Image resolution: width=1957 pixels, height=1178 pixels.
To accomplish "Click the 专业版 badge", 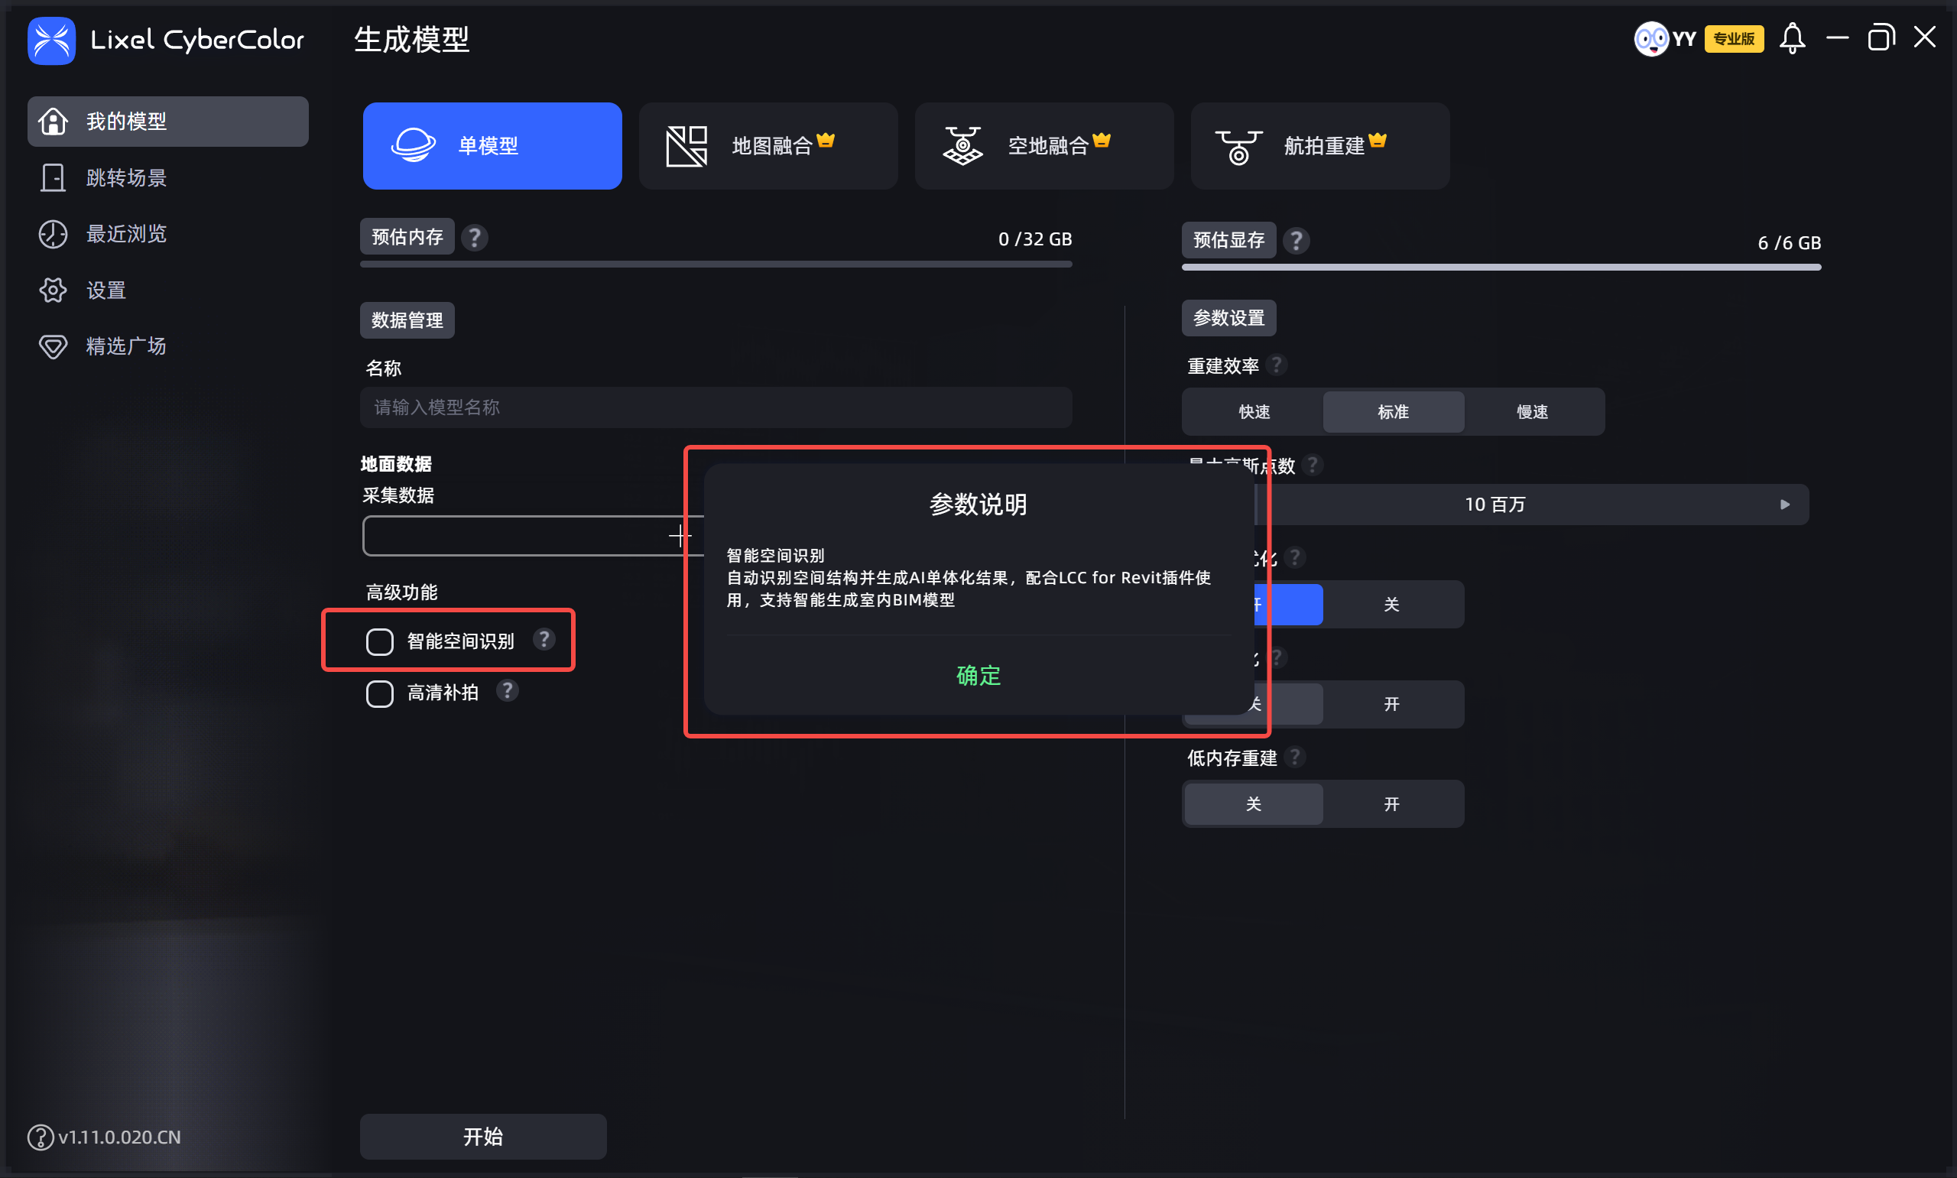I will 1734,39.
